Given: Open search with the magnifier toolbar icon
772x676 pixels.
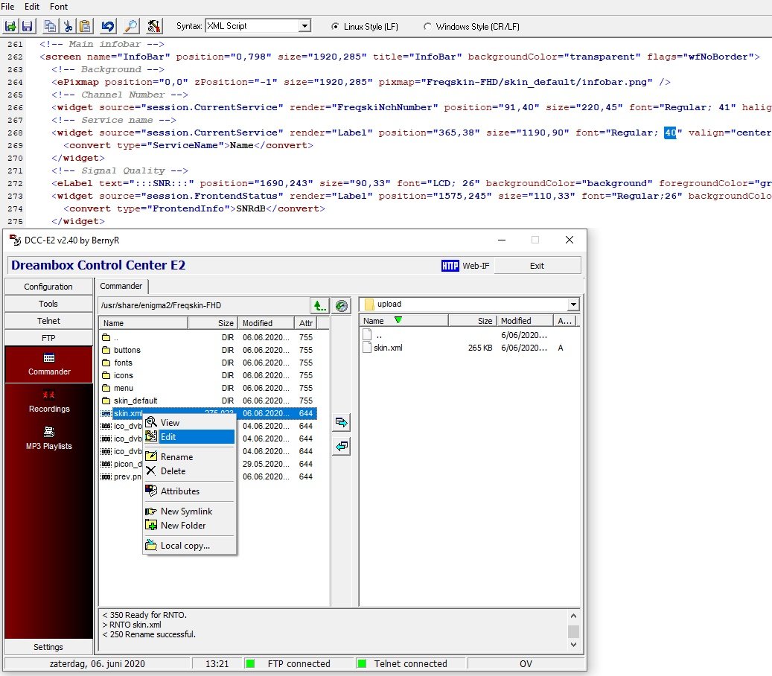Looking at the screenshot, I should point(130,25).
